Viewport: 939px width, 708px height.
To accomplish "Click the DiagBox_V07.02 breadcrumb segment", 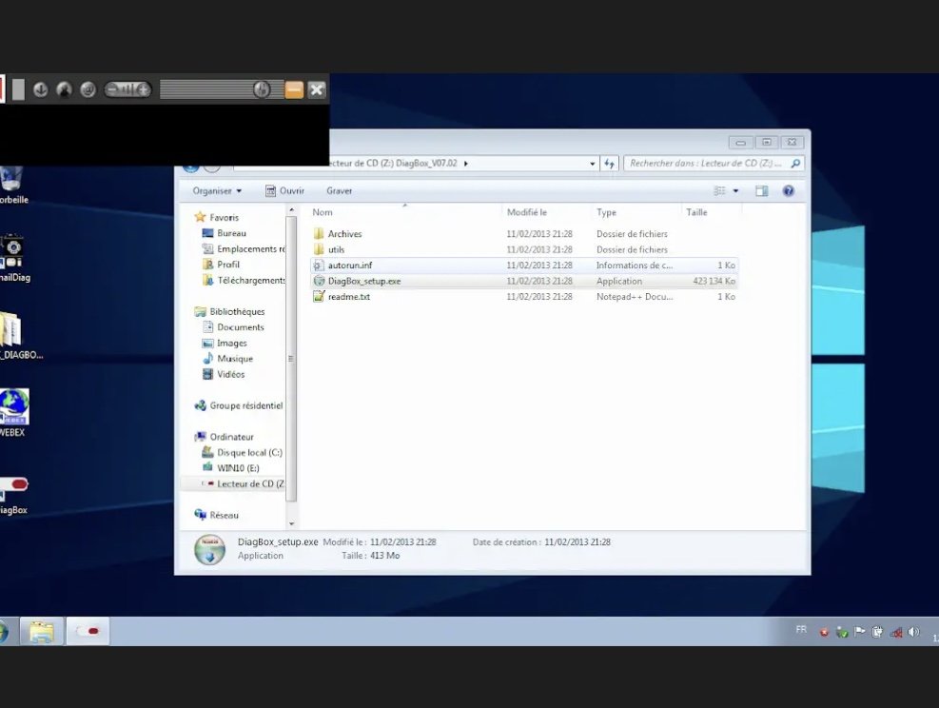I will pyautogui.click(x=426, y=163).
